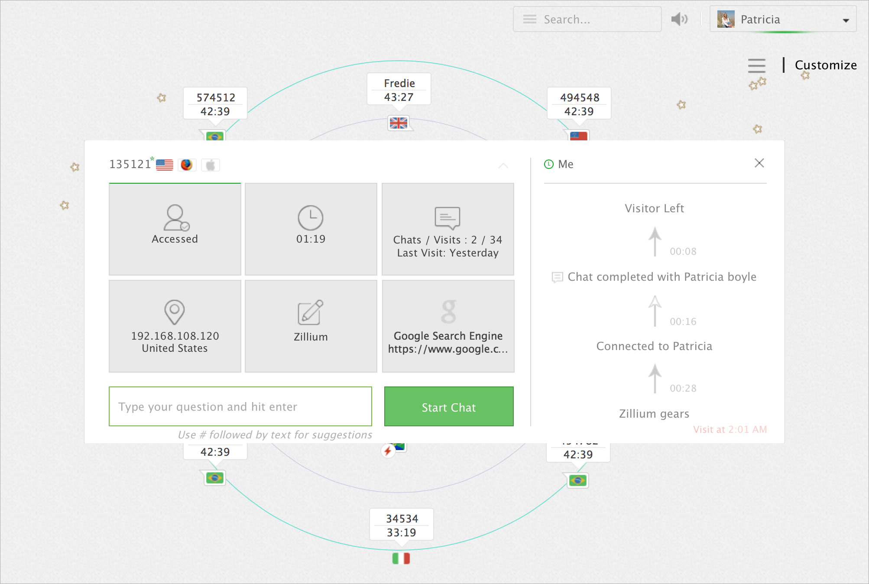Viewport: 869px width, 584px height.
Task: Open the Google Search Engine referrer tile
Action: click(448, 326)
